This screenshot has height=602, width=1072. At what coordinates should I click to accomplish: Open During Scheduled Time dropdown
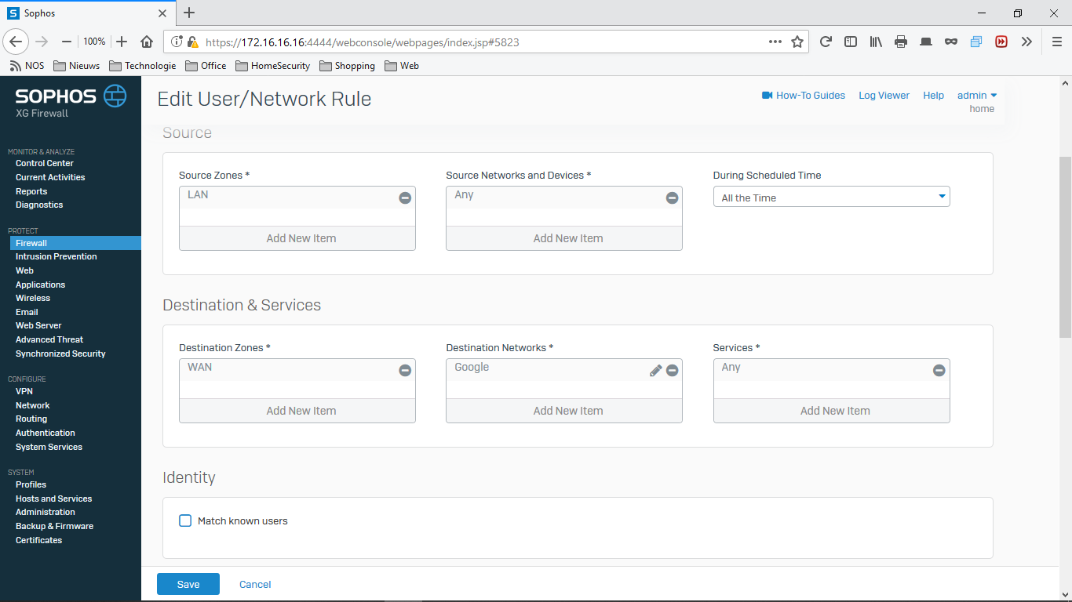831,198
